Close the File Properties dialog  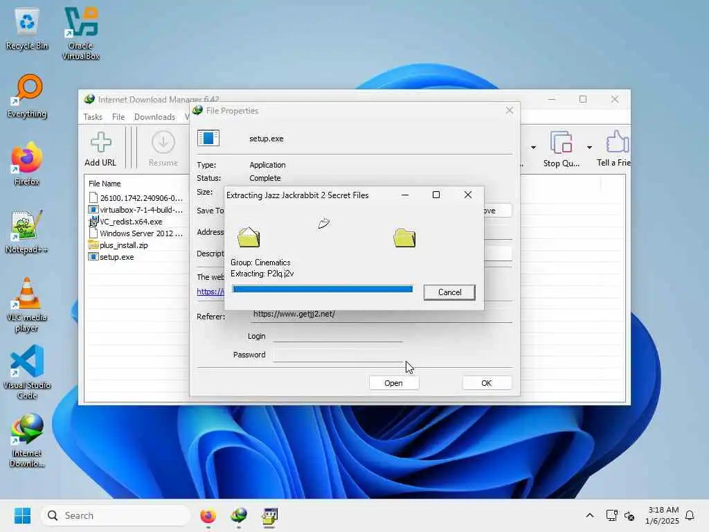pyautogui.click(x=510, y=110)
